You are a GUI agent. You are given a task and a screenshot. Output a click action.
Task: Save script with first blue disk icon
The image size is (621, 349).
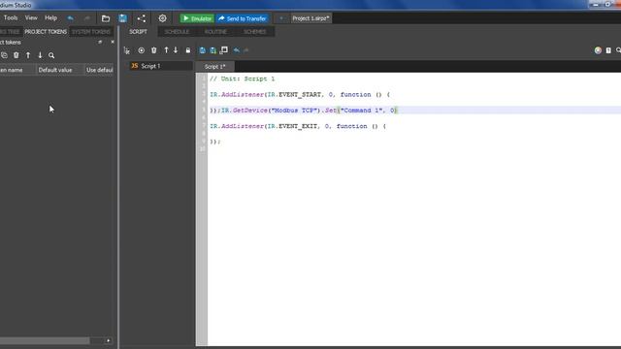(x=203, y=50)
